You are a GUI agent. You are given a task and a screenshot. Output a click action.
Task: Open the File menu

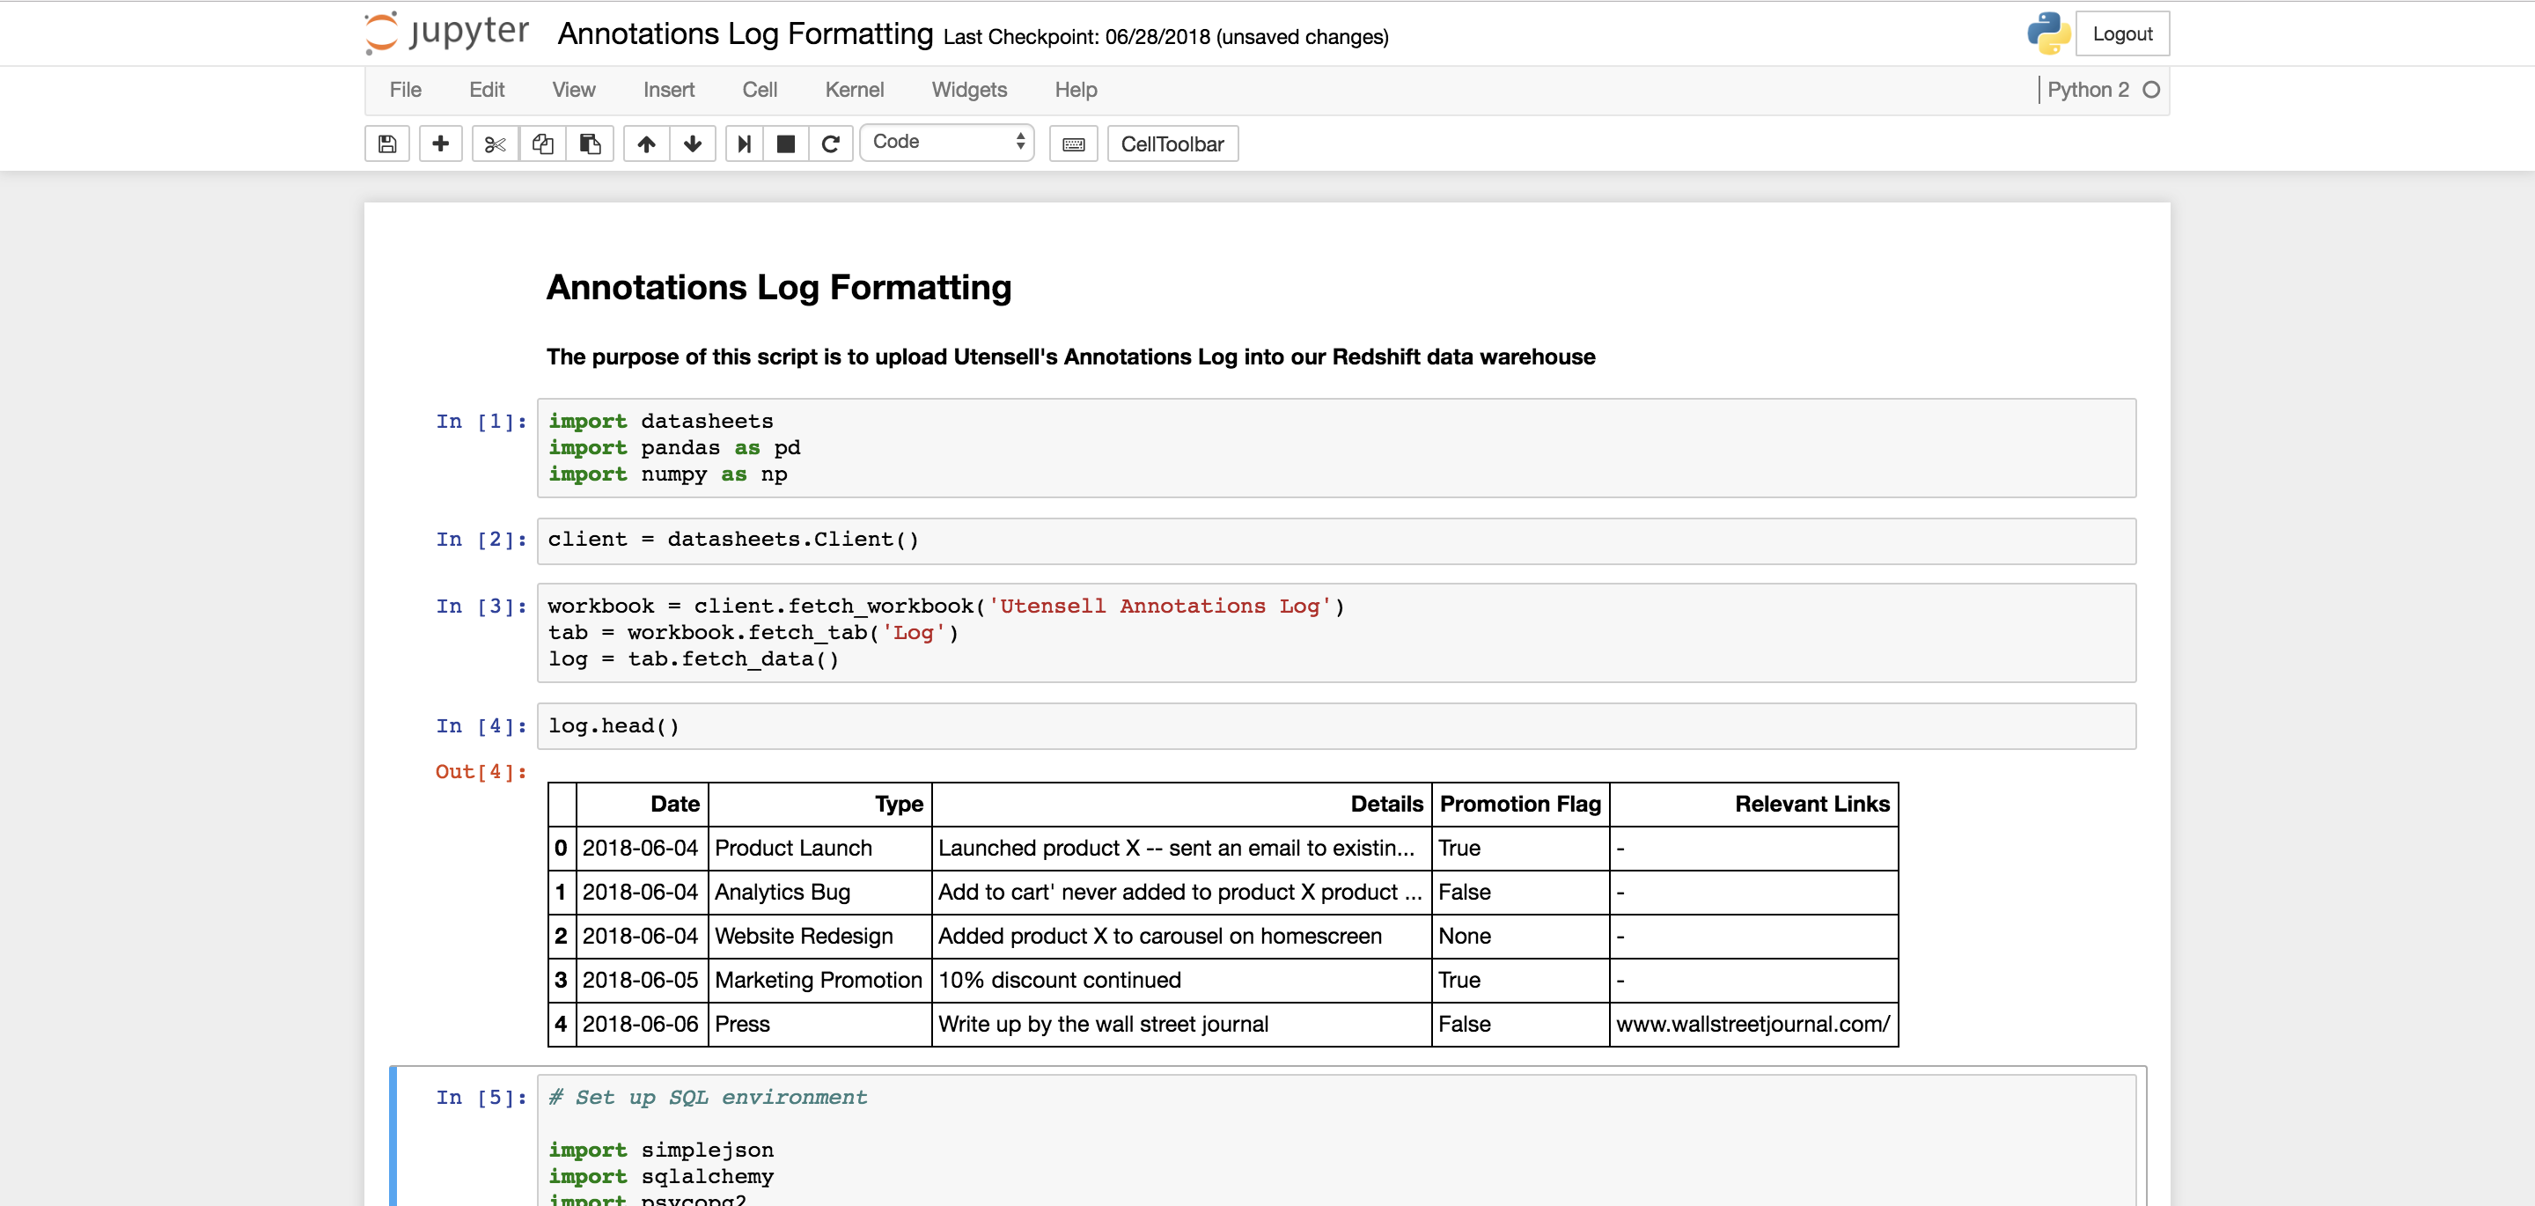point(405,90)
